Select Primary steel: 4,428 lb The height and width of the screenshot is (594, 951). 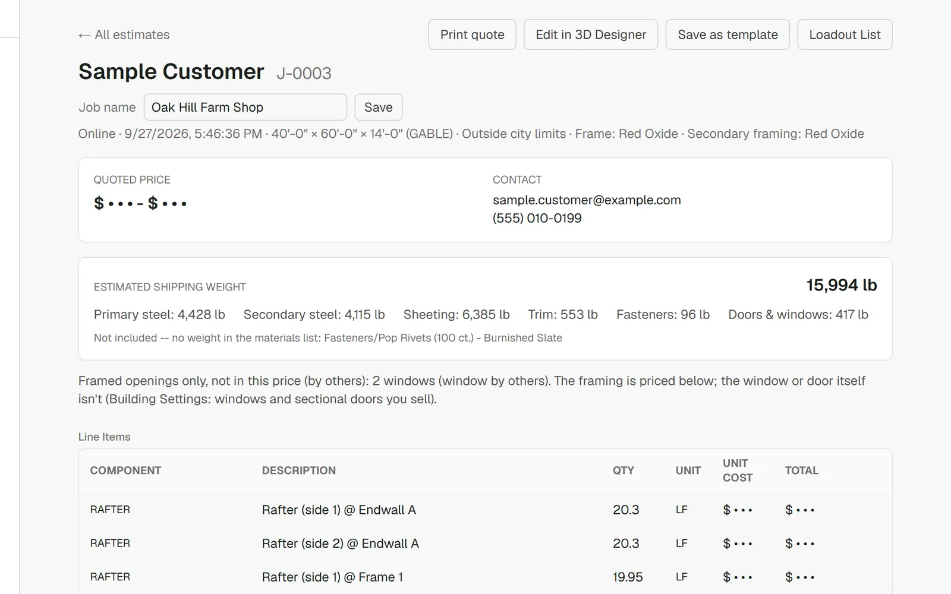coord(159,315)
